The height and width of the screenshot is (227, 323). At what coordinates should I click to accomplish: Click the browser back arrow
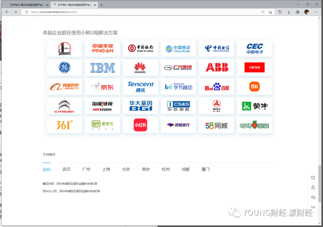coord(7,12)
